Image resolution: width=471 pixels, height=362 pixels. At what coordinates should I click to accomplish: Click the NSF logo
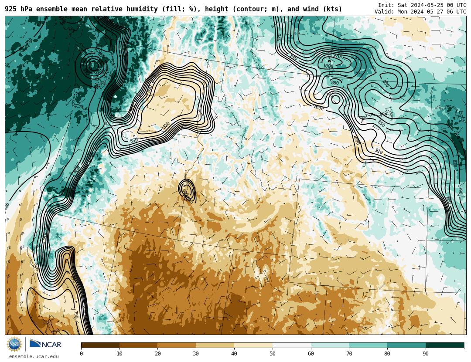14,344
